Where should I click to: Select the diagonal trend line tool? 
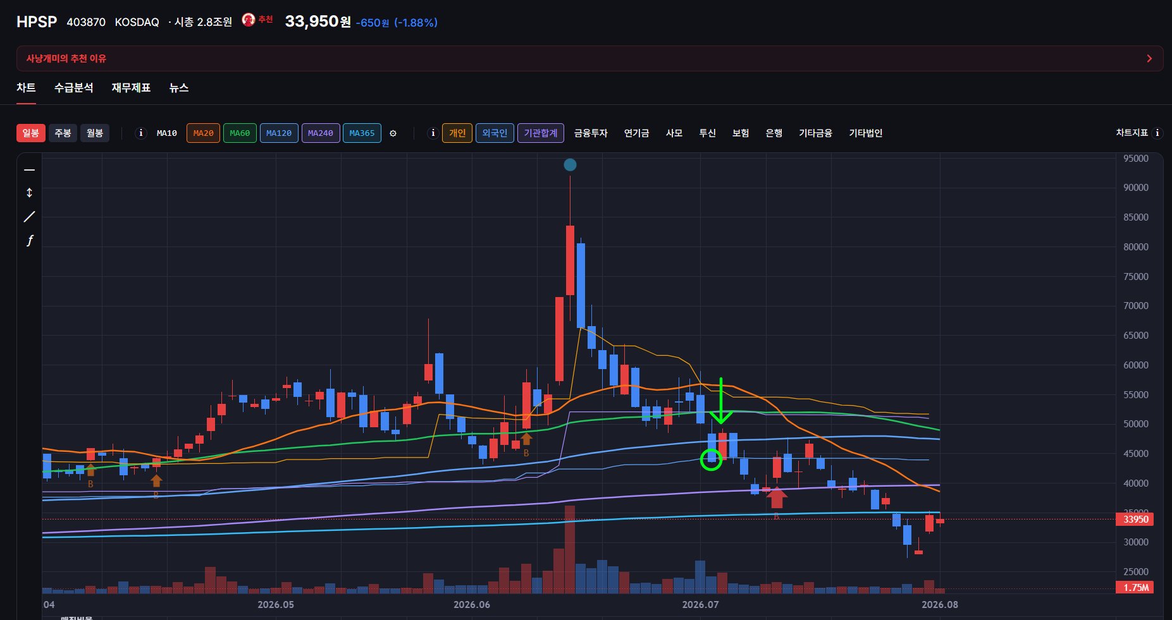tap(29, 217)
